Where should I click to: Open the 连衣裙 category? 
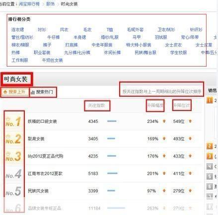17,30
